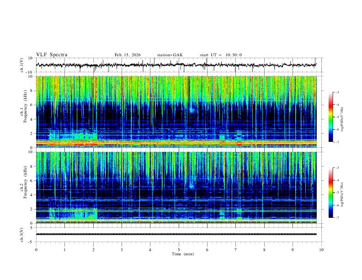
Task: Click the "8" kHz tick on ch.2 frequency axis
Action: [x=32, y=167]
